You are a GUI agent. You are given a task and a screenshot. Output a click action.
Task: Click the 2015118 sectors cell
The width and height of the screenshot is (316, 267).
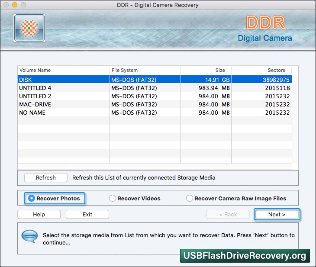click(x=261, y=88)
